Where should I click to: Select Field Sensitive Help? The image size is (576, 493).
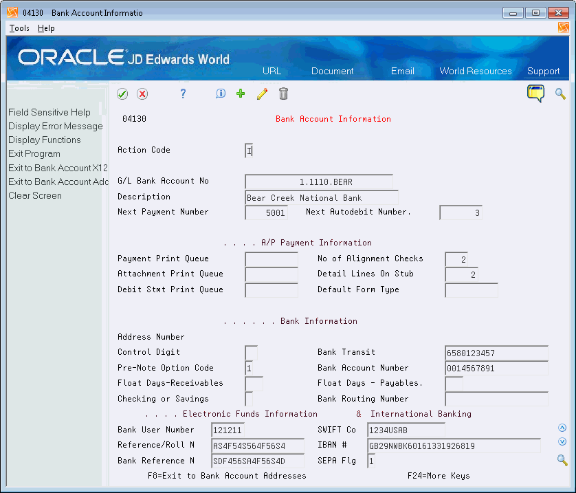(49, 112)
